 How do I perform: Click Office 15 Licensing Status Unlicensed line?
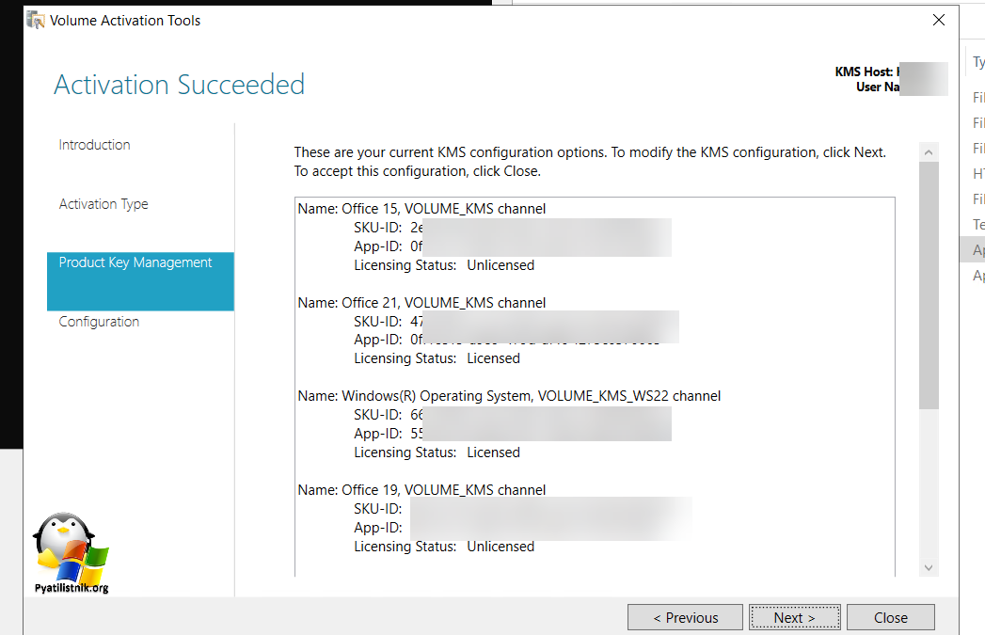click(444, 265)
